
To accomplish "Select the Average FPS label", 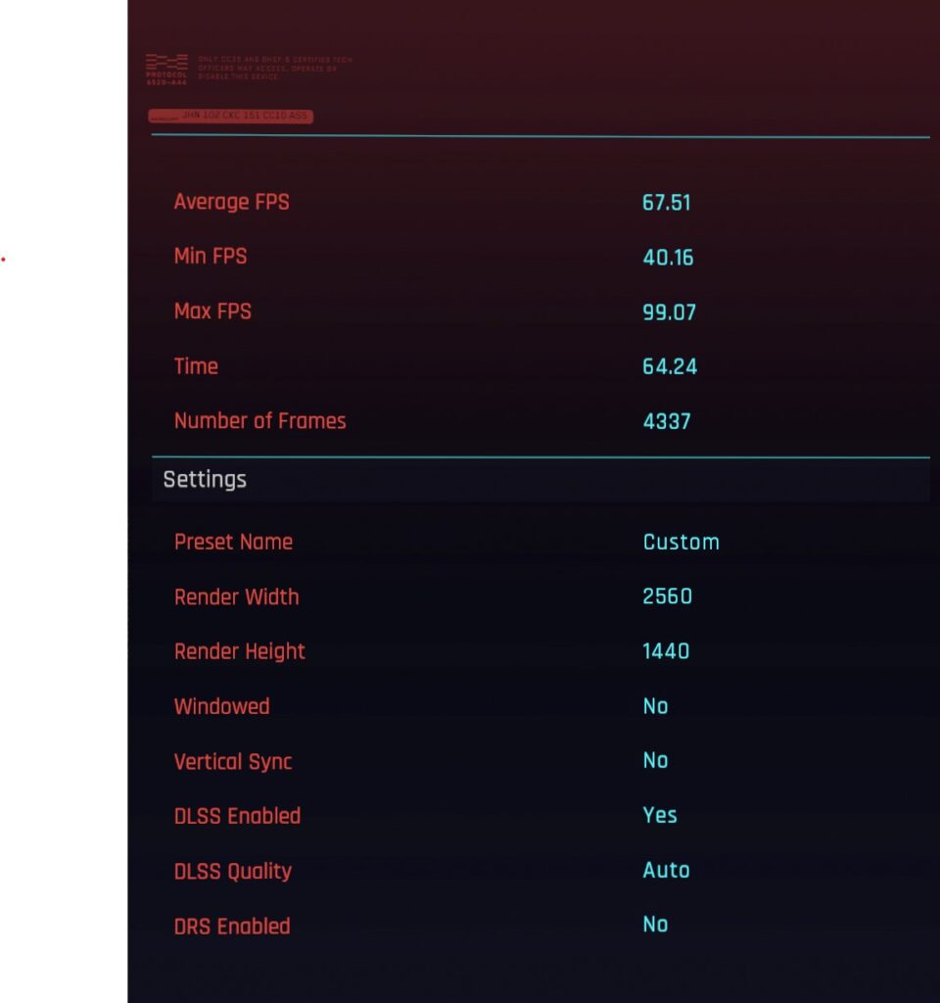I will (231, 203).
